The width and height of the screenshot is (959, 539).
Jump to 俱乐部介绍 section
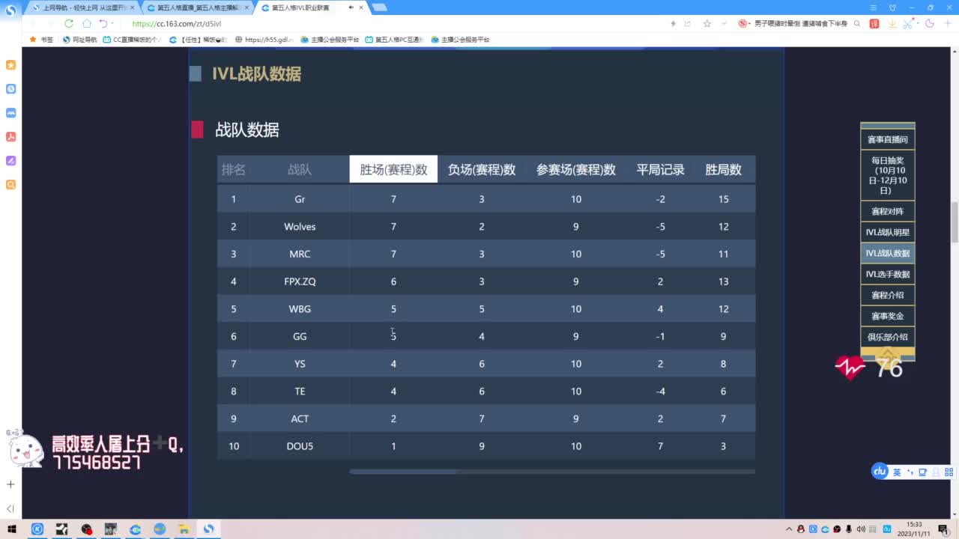pyautogui.click(x=888, y=337)
